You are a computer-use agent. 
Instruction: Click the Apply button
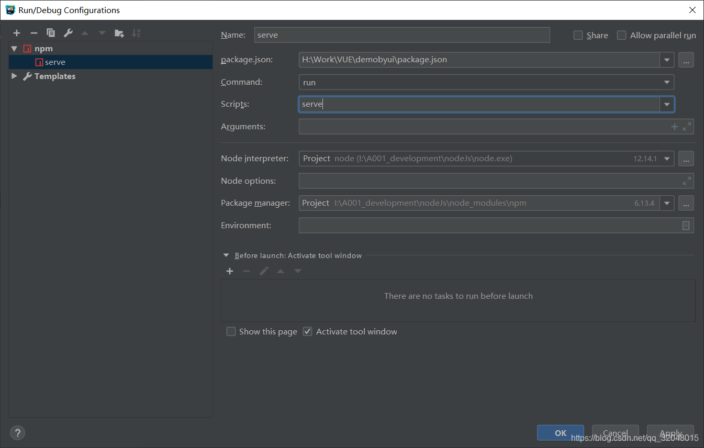point(671,433)
